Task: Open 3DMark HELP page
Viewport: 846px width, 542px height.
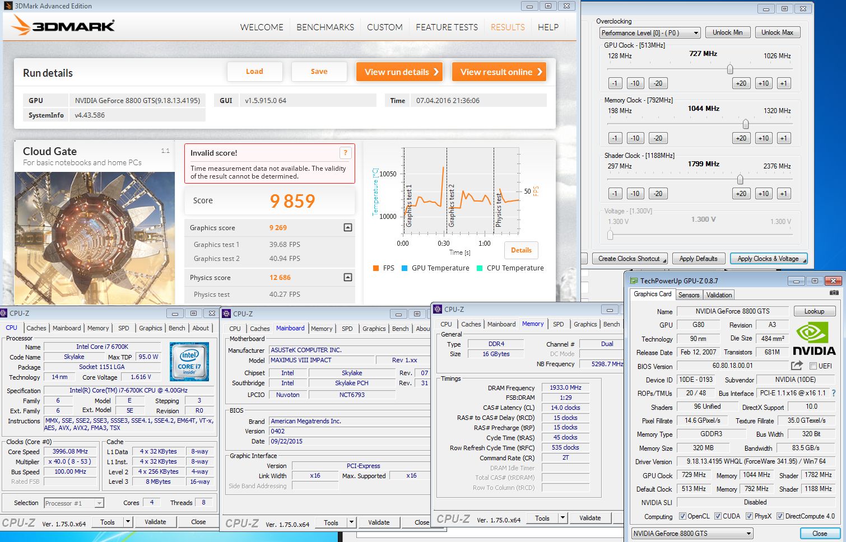Action: point(548,27)
